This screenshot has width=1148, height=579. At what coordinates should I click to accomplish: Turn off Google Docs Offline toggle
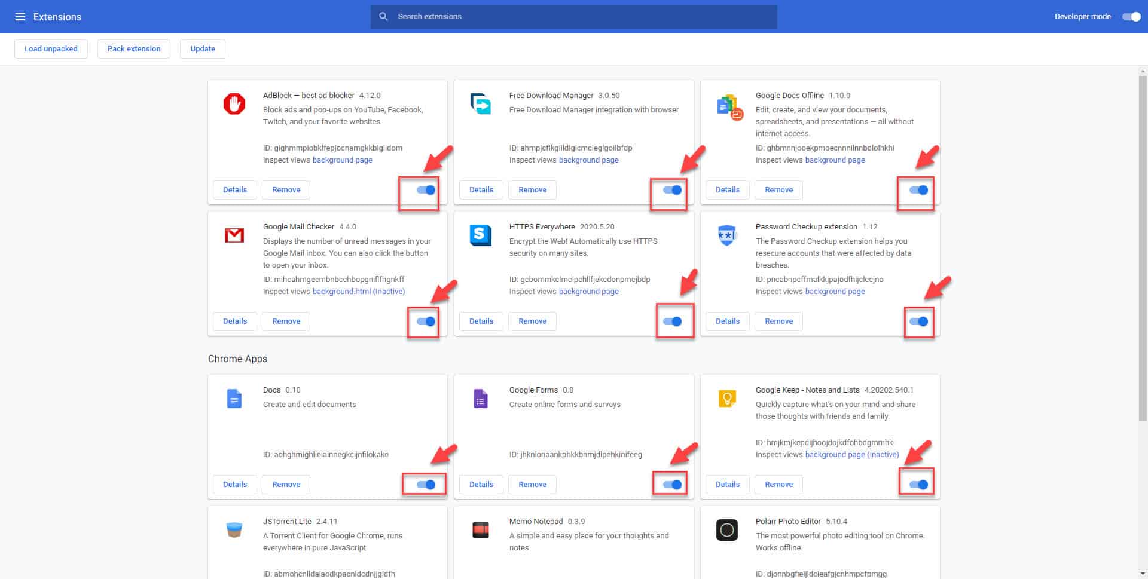(919, 190)
